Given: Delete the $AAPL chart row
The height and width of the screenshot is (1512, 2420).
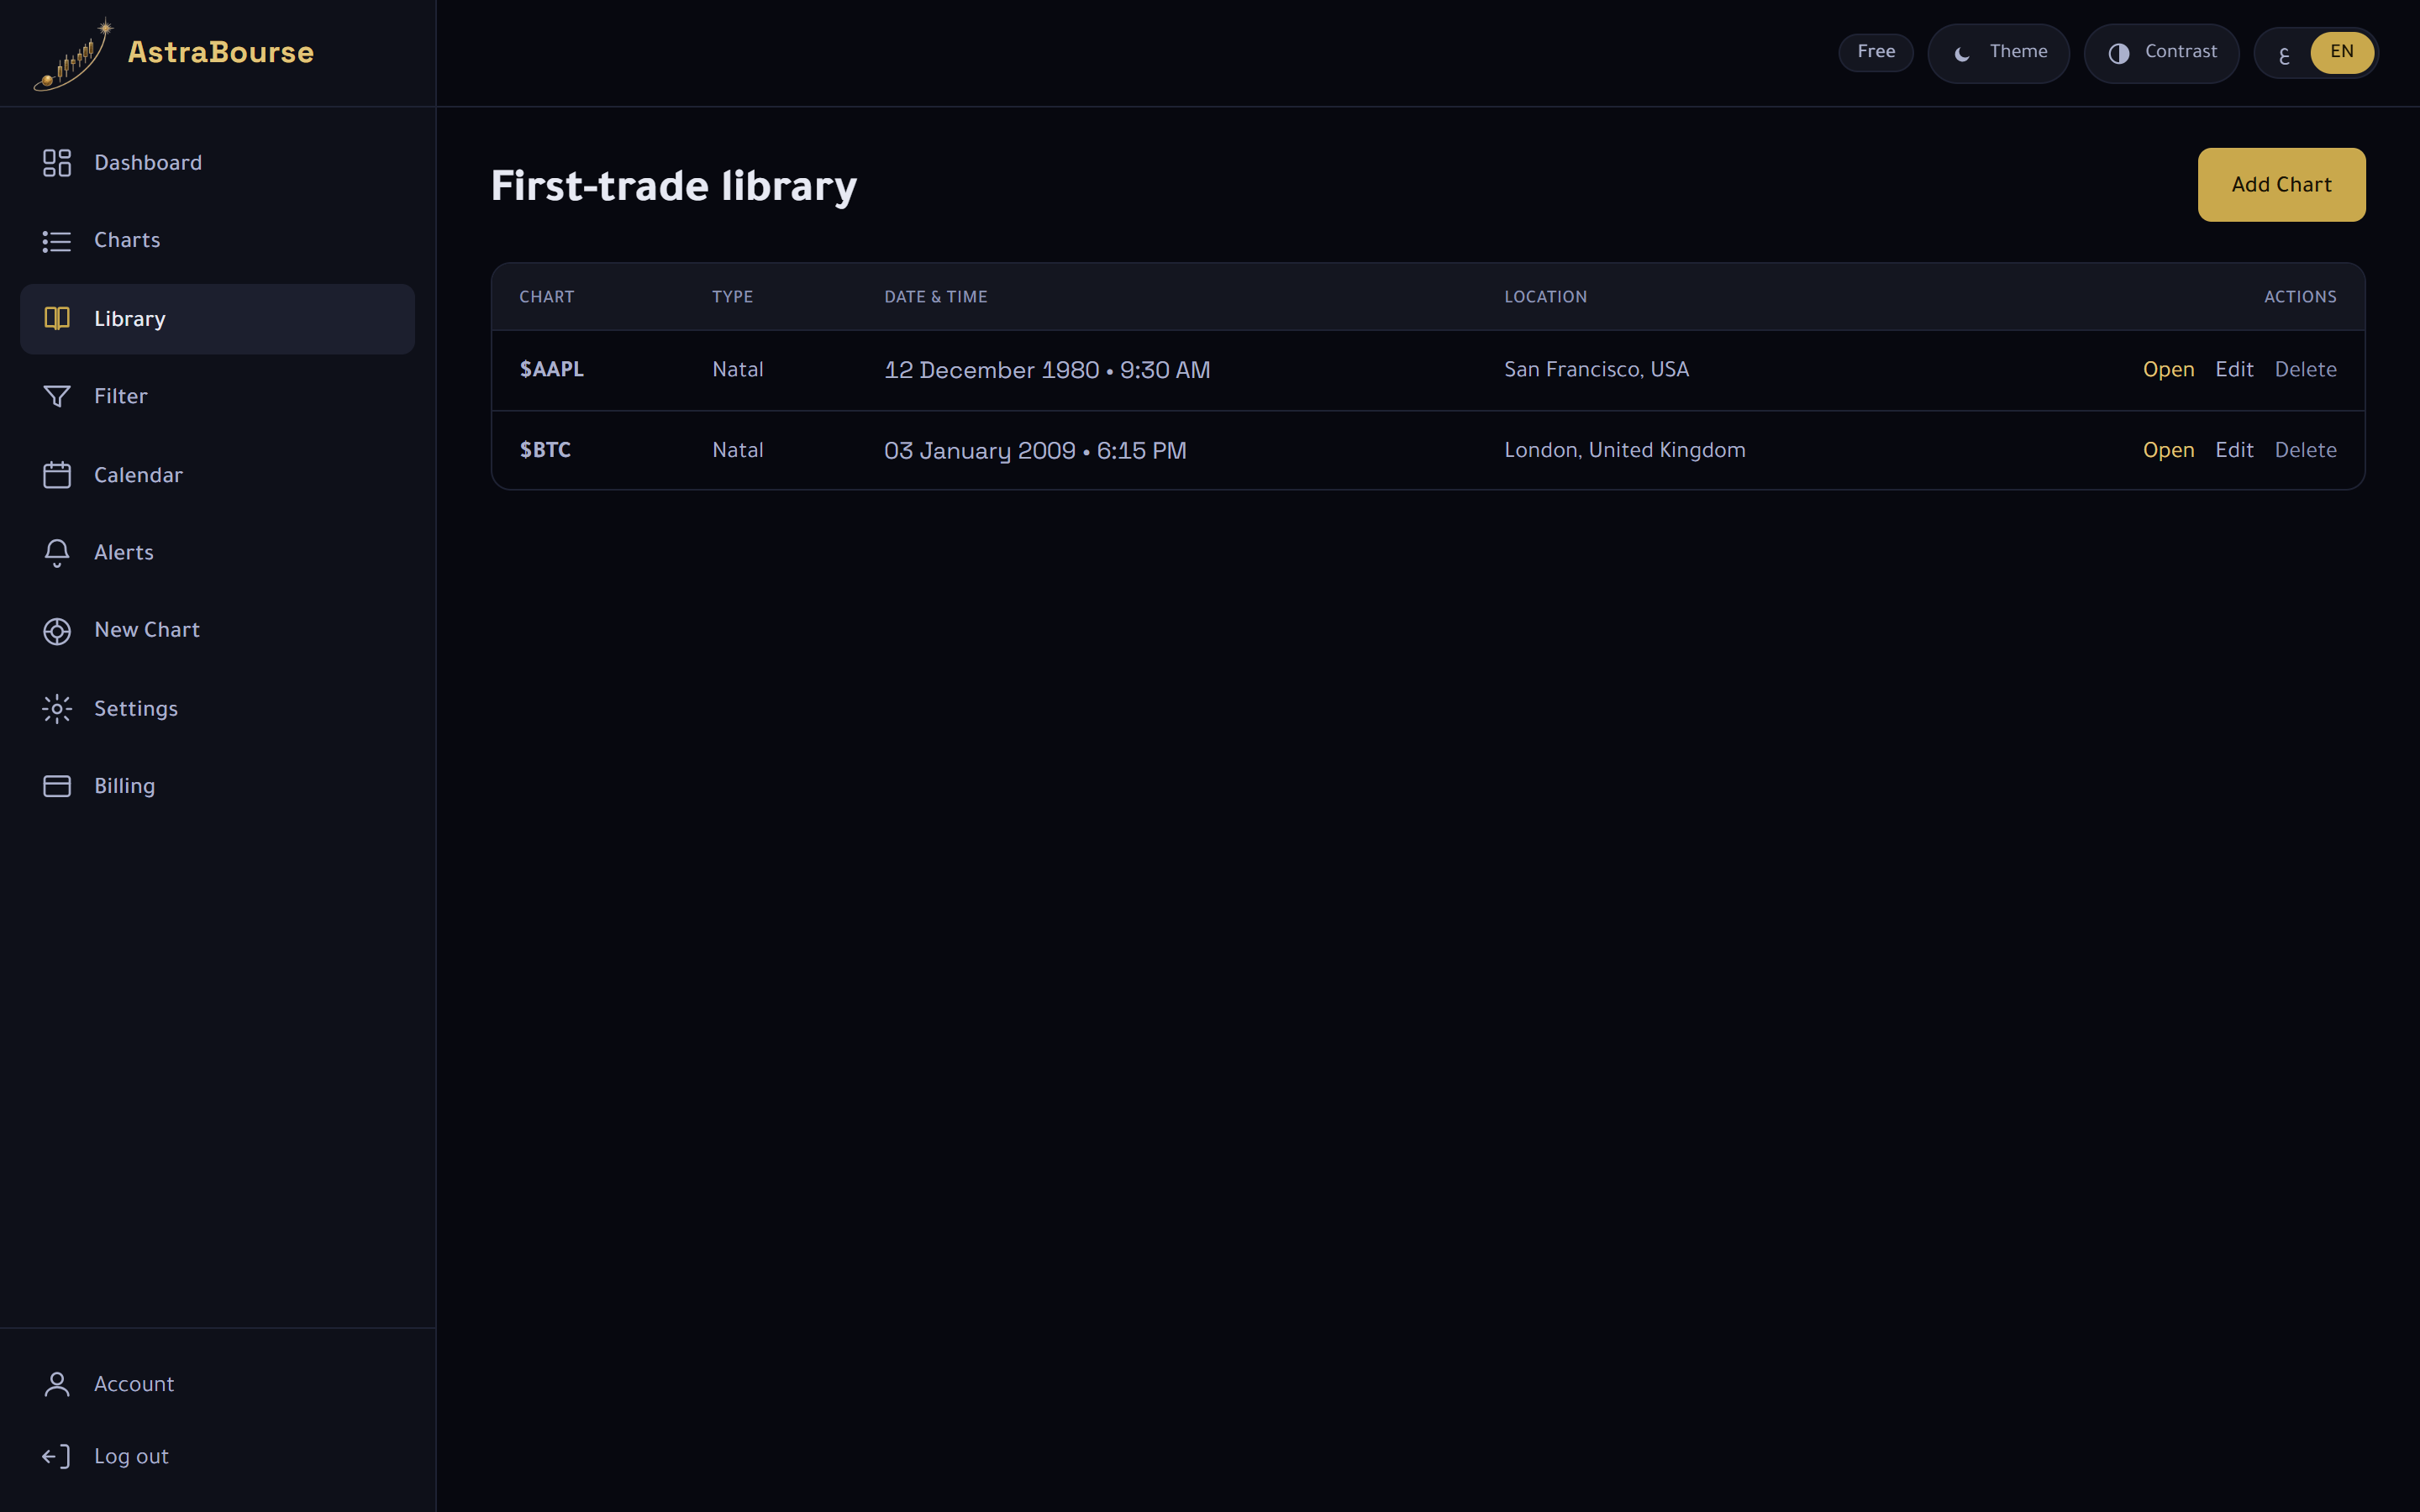Looking at the screenshot, I should click(x=2305, y=370).
